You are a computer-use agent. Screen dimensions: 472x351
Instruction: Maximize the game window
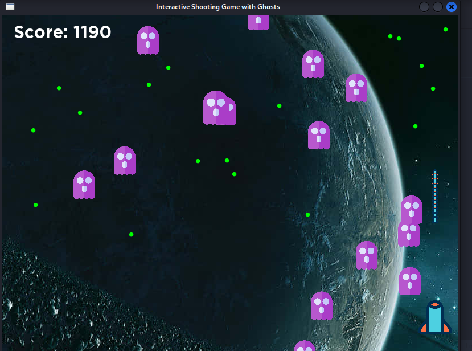coord(438,7)
